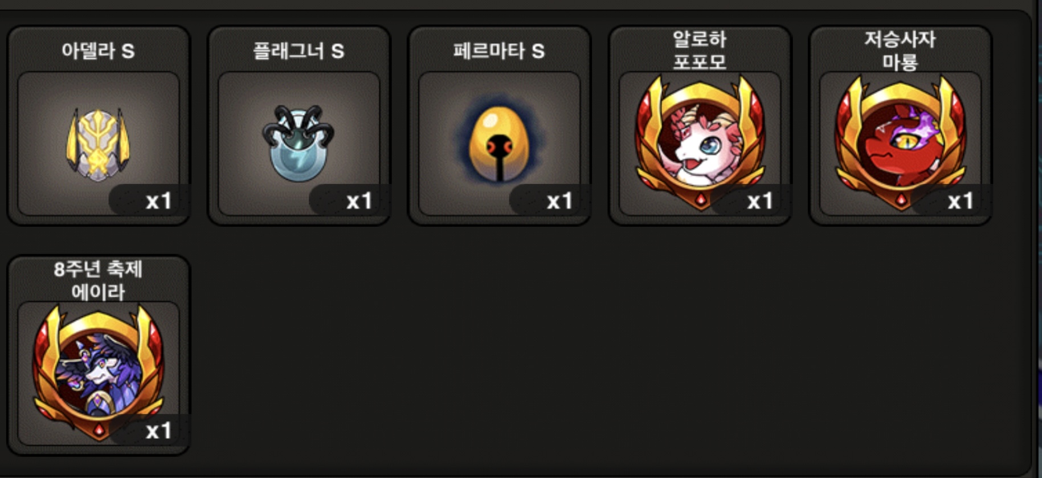Open the 알로하 포포모 dragon portrait

click(x=700, y=142)
